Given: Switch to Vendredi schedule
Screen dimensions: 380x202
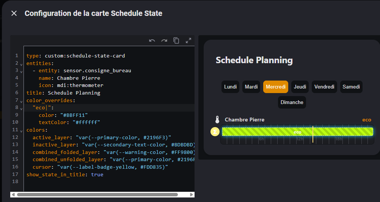Looking at the screenshot, I should (x=325, y=87).
